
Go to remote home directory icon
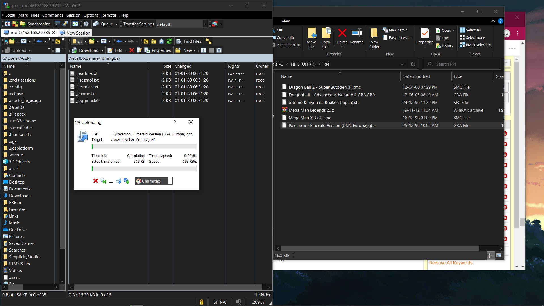(x=161, y=41)
